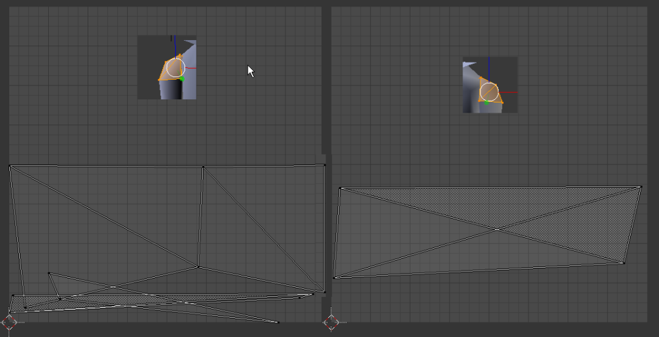Select top-middle UV vertex in left UV layout

pos(203,167)
